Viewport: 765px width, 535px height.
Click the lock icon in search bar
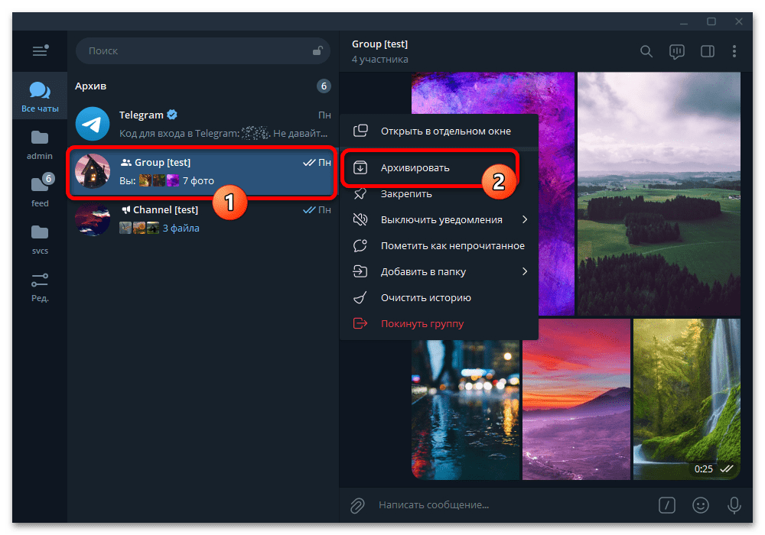pyautogui.click(x=317, y=50)
